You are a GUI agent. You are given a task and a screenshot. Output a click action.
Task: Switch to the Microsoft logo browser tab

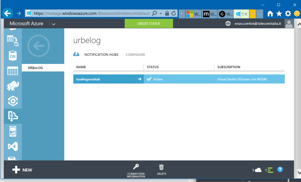pyautogui.click(x=193, y=14)
